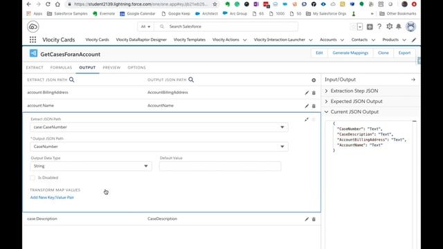Viewport: 443px width, 249px height.
Task: Open the Setup gear menu
Action: [389, 26]
